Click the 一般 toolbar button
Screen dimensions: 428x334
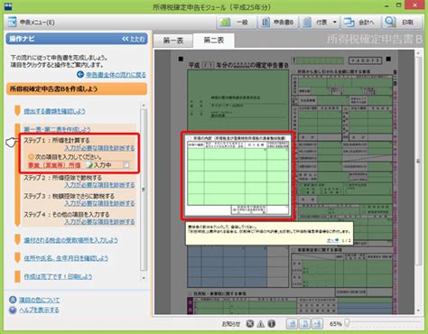point(237,22)
